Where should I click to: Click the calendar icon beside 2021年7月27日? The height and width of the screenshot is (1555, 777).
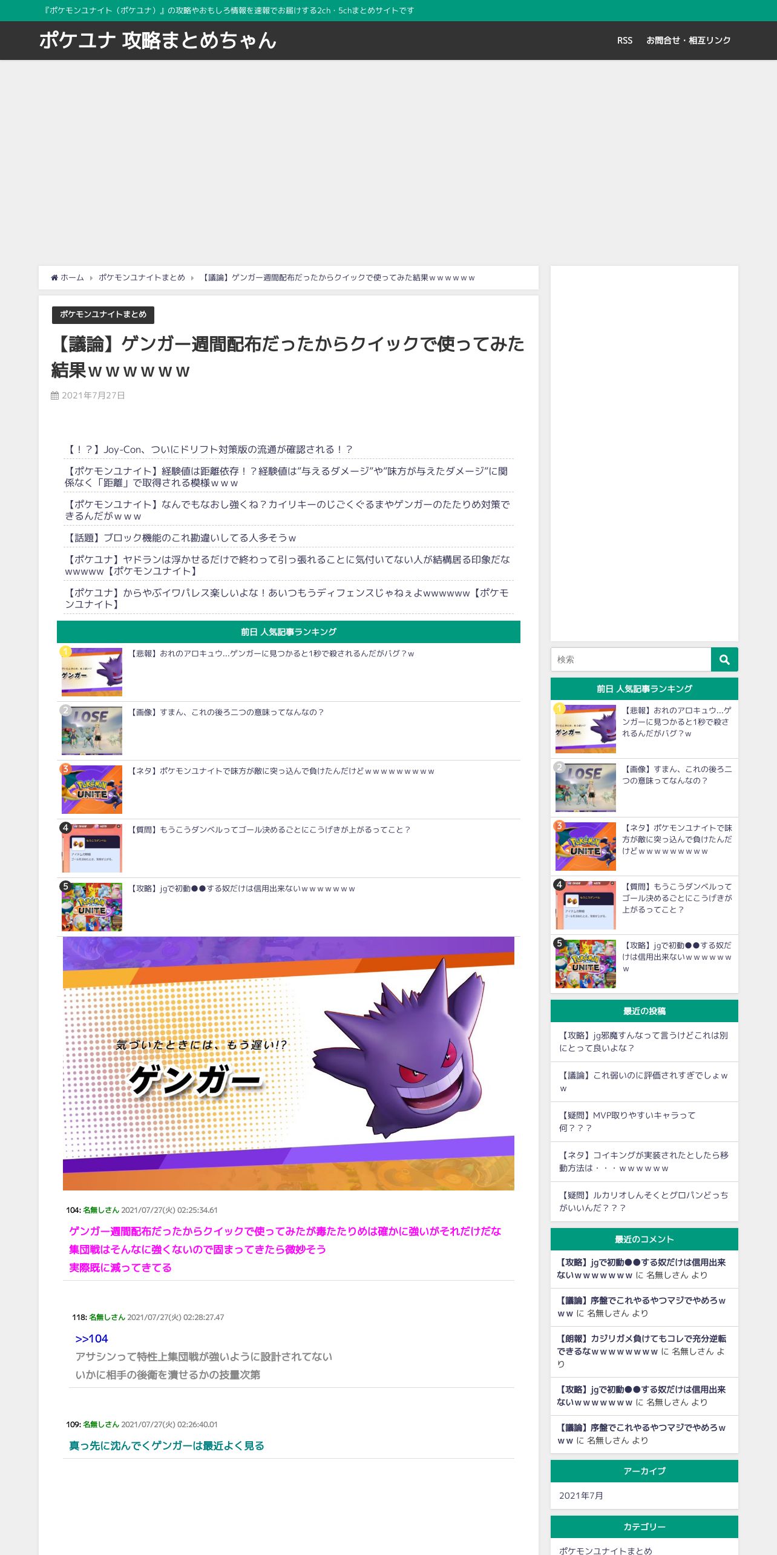[x=55, y=395]
